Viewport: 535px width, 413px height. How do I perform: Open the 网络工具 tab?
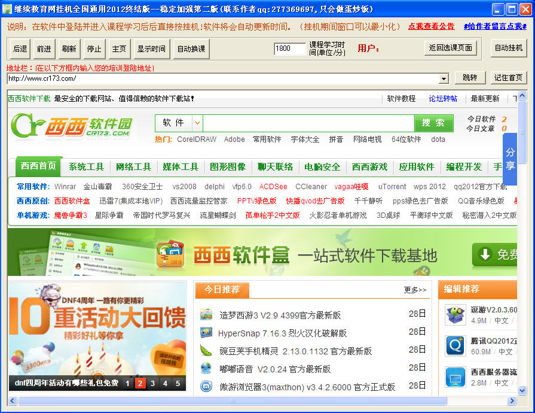coord(133,167)
